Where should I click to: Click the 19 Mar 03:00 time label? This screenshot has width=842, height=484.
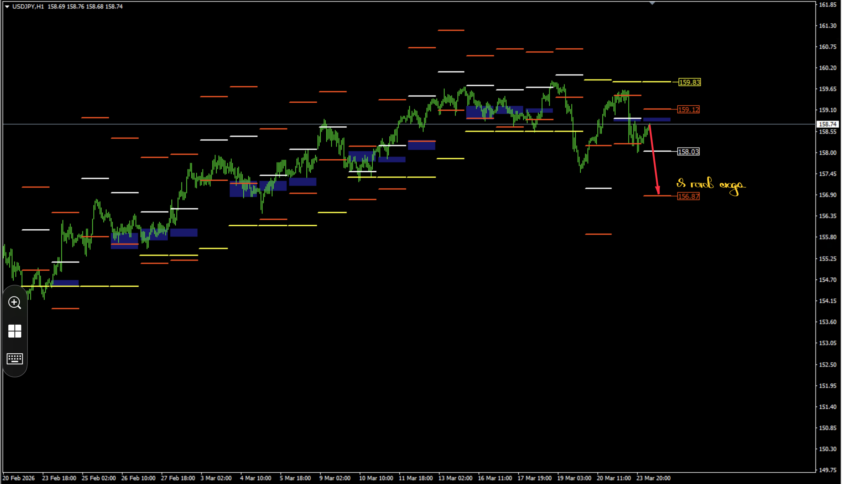click(574, 478)
